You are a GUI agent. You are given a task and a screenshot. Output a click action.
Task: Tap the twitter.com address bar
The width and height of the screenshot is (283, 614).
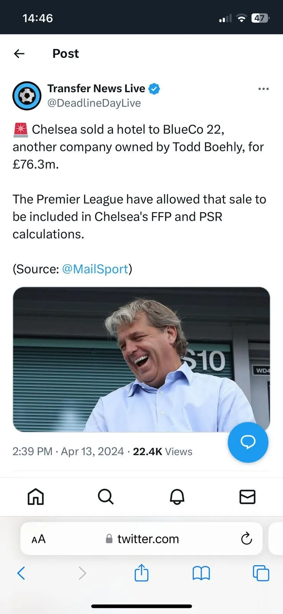pos(147,539)
